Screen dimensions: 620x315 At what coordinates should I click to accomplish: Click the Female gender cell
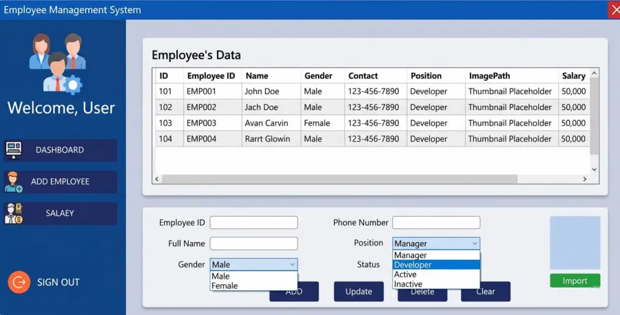pyautogui.click(x=322, y=123)
